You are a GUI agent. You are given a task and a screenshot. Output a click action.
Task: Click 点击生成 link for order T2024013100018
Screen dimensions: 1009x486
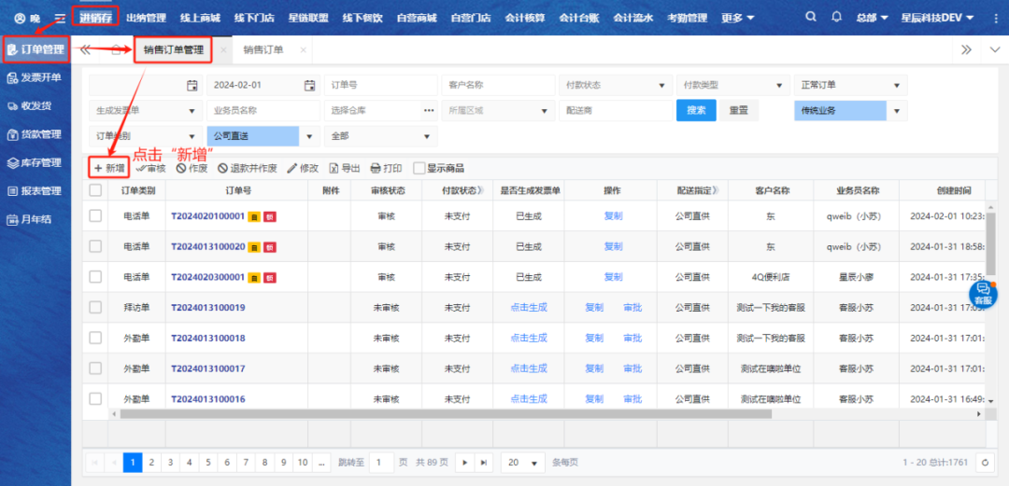pyautogui.click(x=529, y=338)
